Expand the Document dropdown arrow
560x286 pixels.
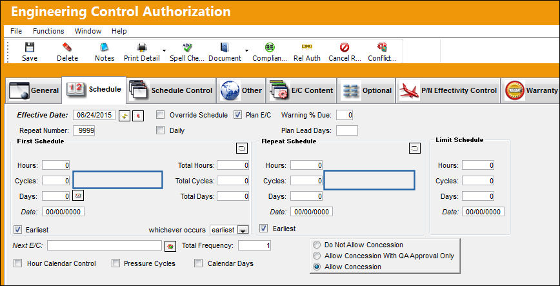point(246,50)
